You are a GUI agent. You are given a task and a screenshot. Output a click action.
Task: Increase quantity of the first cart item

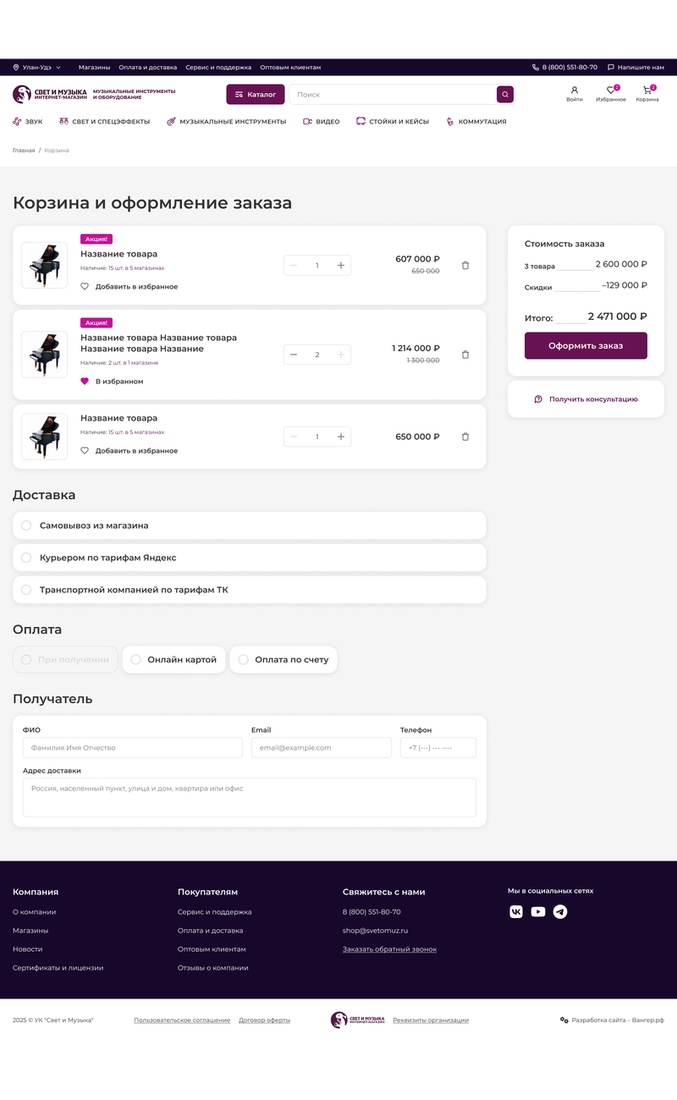click(341, 266)
